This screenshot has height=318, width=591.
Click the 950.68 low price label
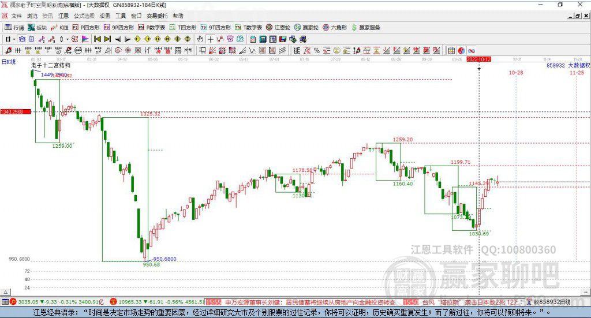click(151, 264)
